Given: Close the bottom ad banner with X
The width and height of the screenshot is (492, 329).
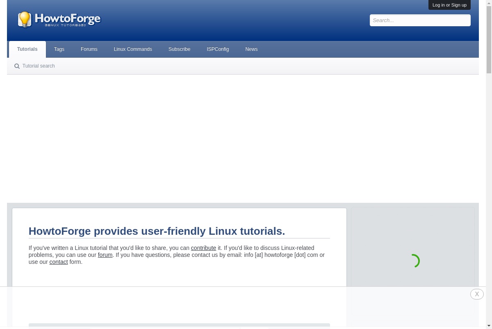Looking at the screenshot, I should (x=477, y=294).
